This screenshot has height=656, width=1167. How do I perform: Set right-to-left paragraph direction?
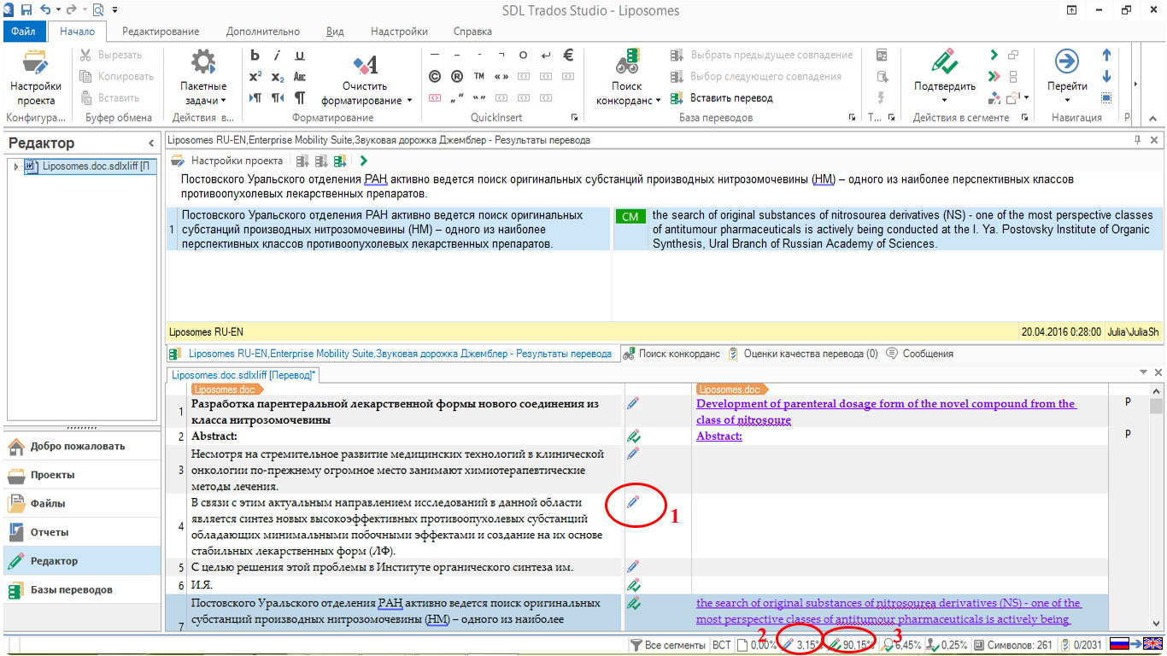278,98
